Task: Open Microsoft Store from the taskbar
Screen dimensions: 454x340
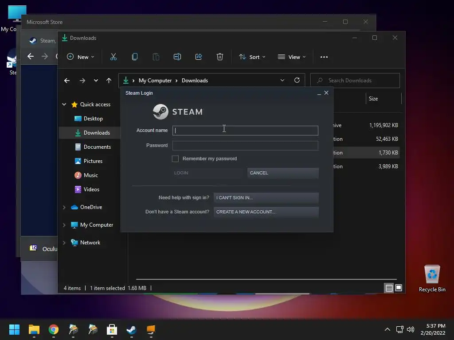Action: pos(112,329)
